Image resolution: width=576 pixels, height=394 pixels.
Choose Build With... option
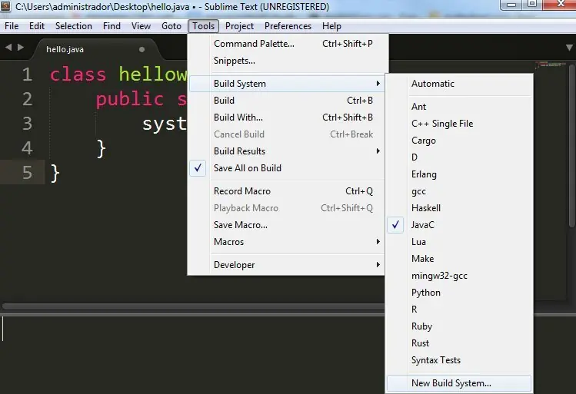coord(287,118)
